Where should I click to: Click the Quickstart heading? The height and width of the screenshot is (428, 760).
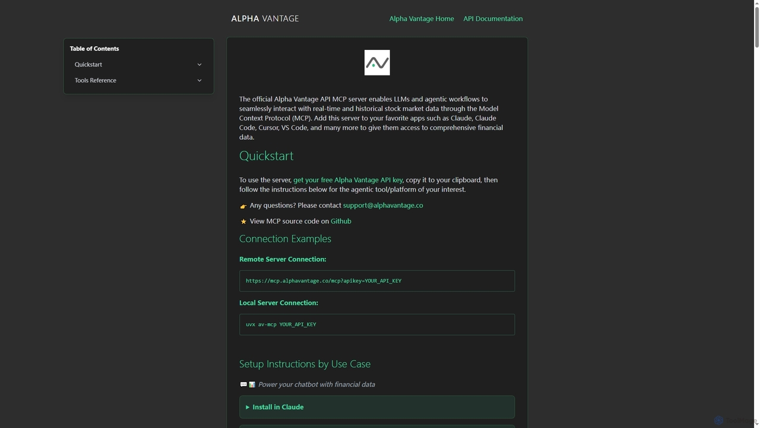[x=266, y=156]
